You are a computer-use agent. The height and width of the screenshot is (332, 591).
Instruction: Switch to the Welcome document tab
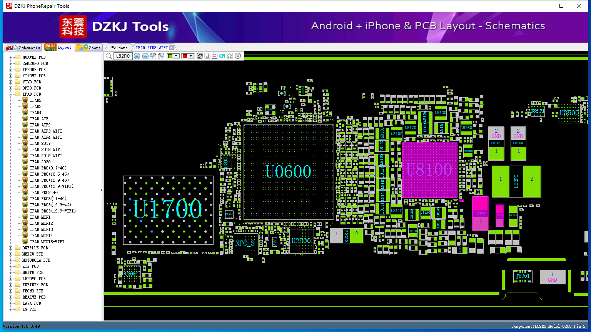[x=119, y=48]
